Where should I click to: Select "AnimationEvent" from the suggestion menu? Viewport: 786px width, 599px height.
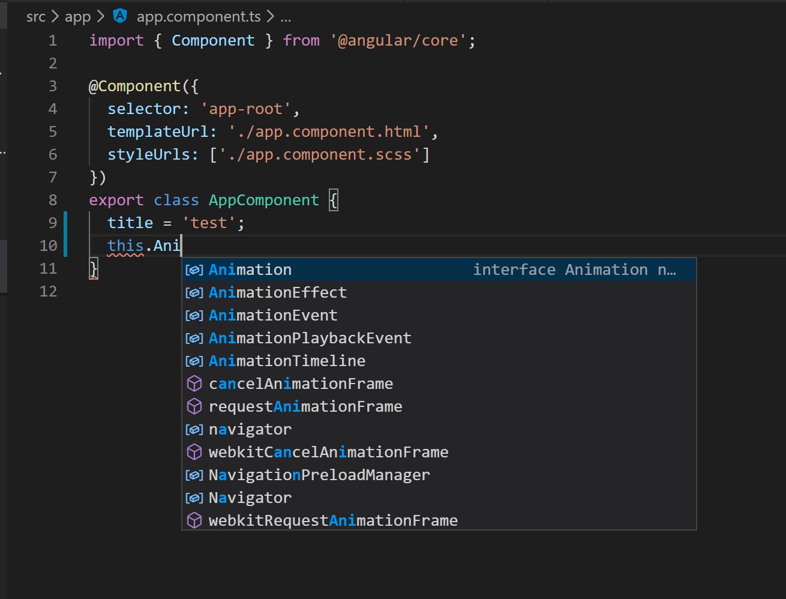[x=273, y=315]
